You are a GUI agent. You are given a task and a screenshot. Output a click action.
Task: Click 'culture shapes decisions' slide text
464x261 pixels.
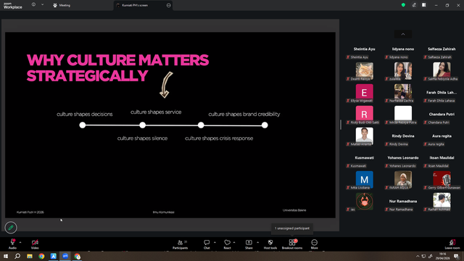click(85, 115)
